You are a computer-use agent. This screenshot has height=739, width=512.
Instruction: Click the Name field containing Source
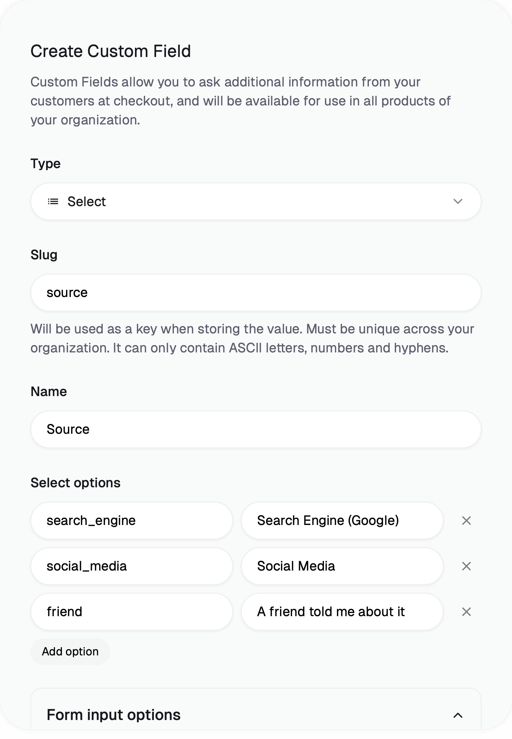(x=256, y=429)
